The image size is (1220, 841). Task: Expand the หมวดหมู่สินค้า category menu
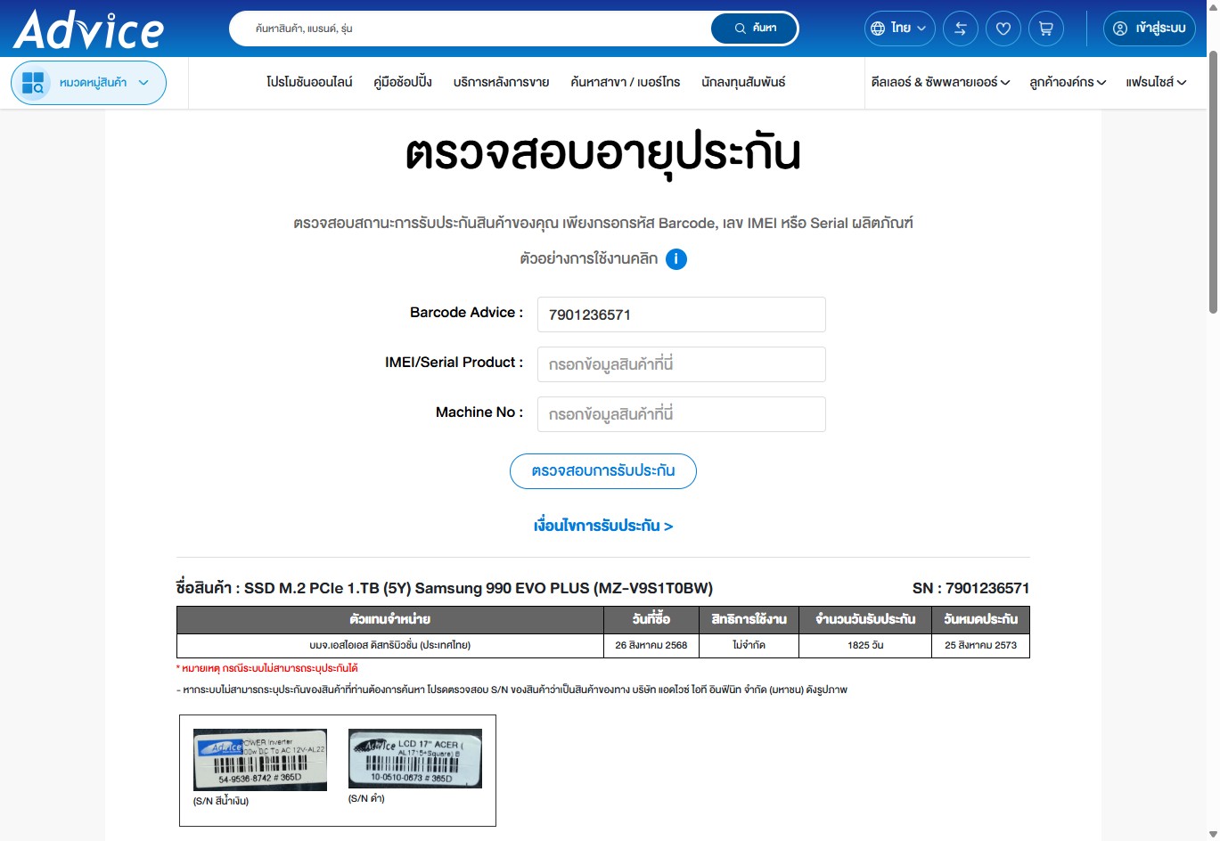88,83
